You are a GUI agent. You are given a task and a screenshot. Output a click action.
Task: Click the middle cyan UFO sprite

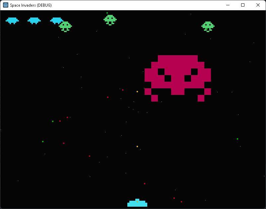34,21
